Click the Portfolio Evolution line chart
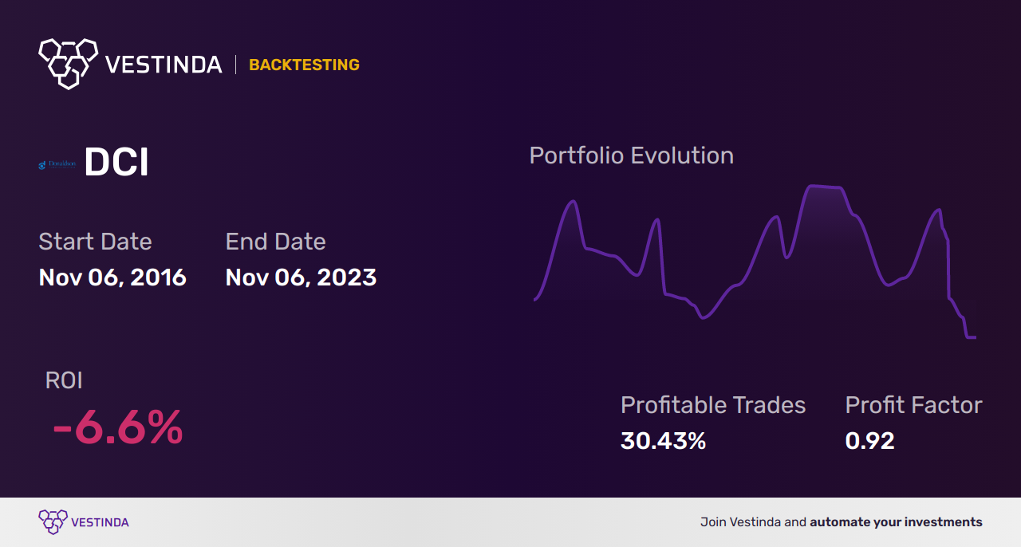The width and height of the screenshot is (1021, 547). [754, 255]
